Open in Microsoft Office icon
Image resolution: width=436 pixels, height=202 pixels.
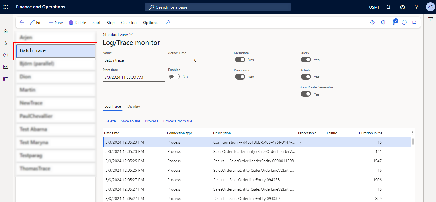point(383,22)
